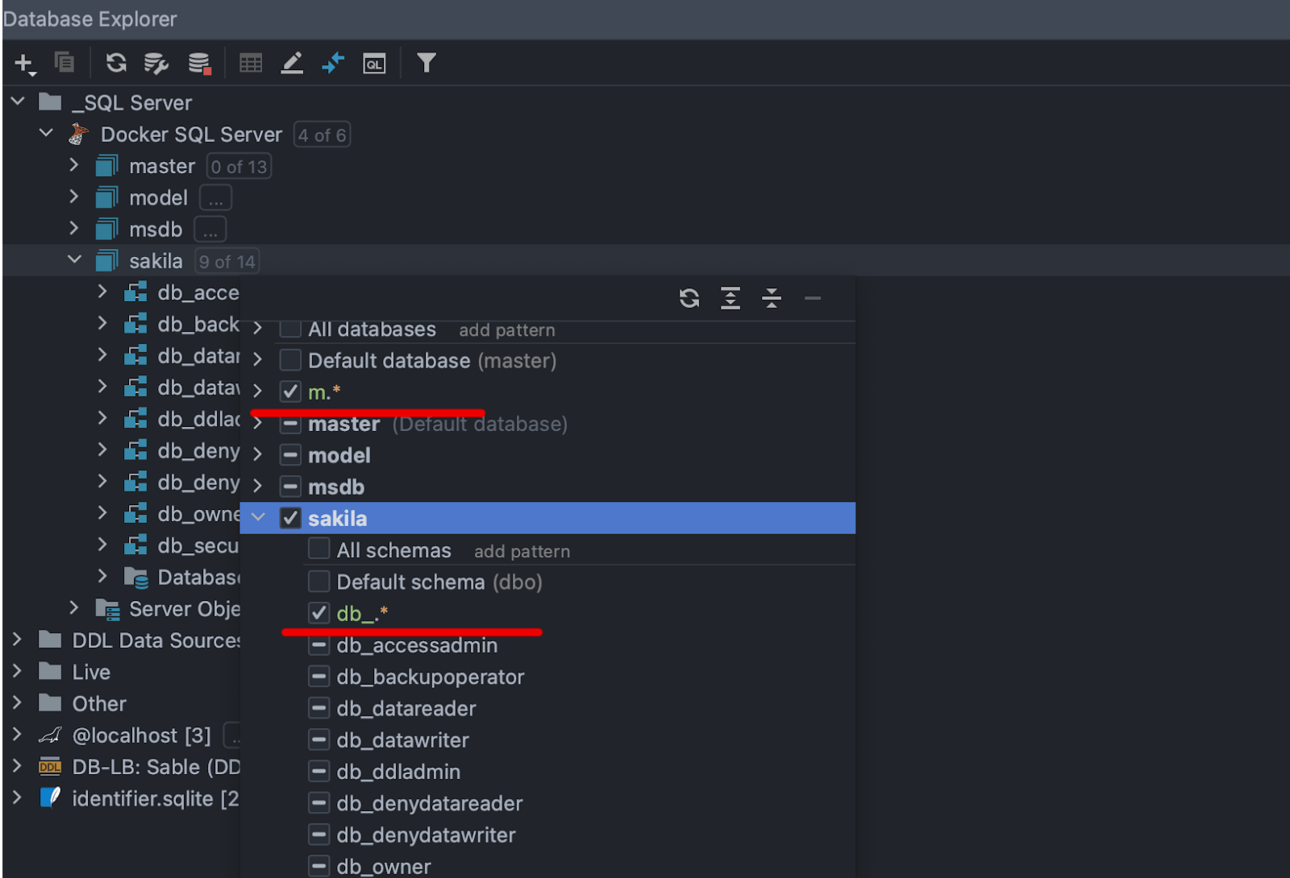Collapse the sakila row in schema popup

coord(258,517)
